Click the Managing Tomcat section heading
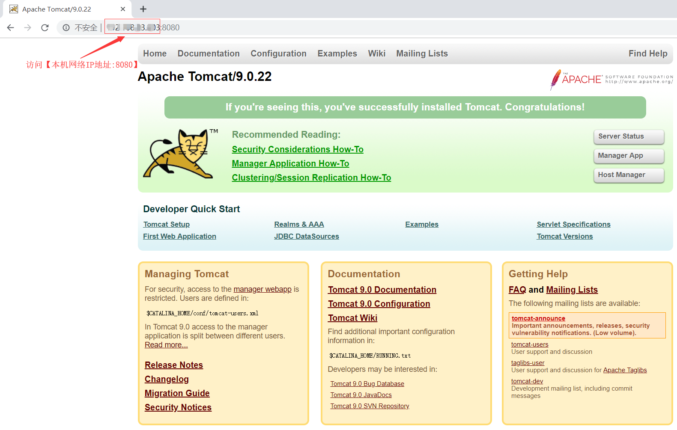The height and width of the screenshot is (430, 677). [x=187, y=274]
